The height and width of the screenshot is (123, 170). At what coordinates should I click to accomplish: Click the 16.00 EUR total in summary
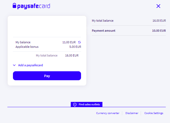[159, 21]
